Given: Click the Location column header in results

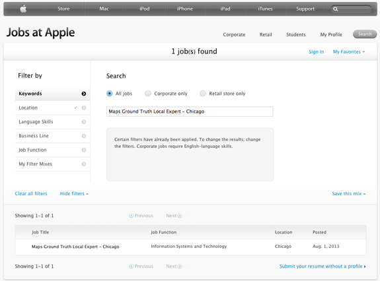Looking at the screenshot, I should [284, 232].
